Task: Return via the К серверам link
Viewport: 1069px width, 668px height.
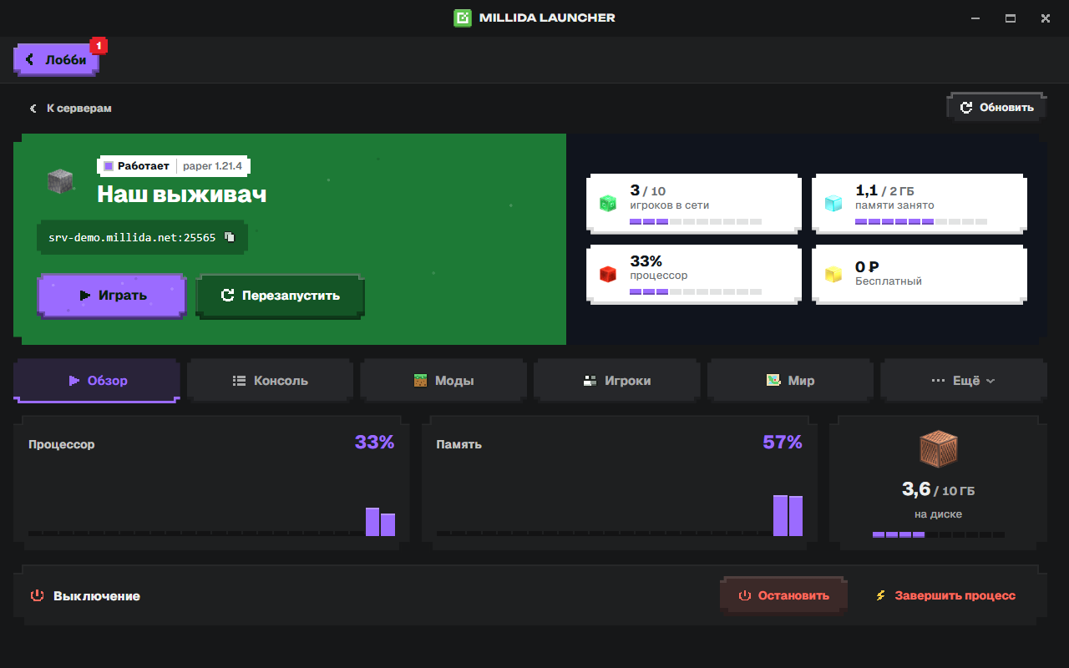Action: pyautogui.click(x=70, y=109)
